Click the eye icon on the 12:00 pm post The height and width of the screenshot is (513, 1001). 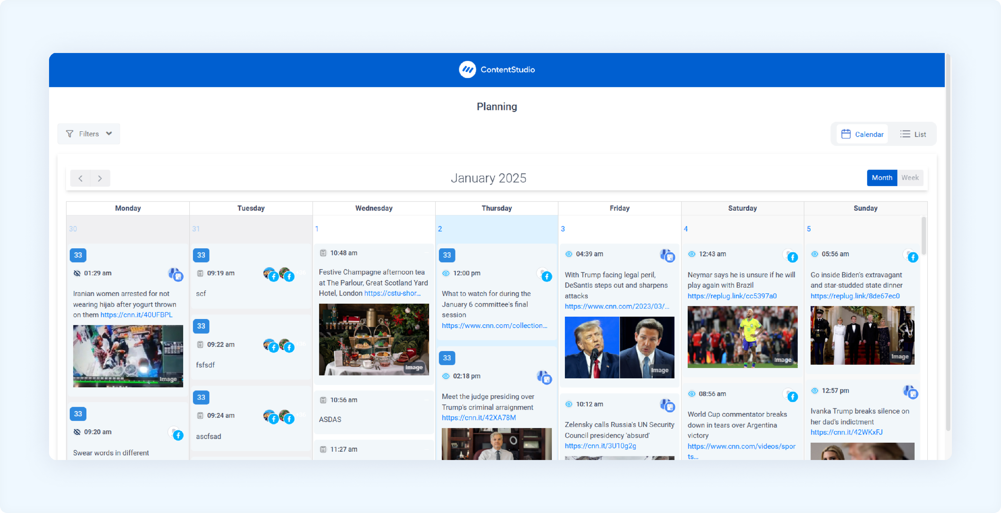(x=446, y=273)
